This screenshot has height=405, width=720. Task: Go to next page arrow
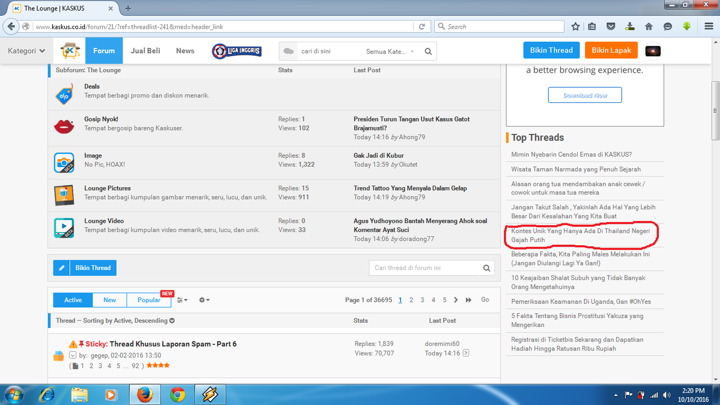point(456,300)
